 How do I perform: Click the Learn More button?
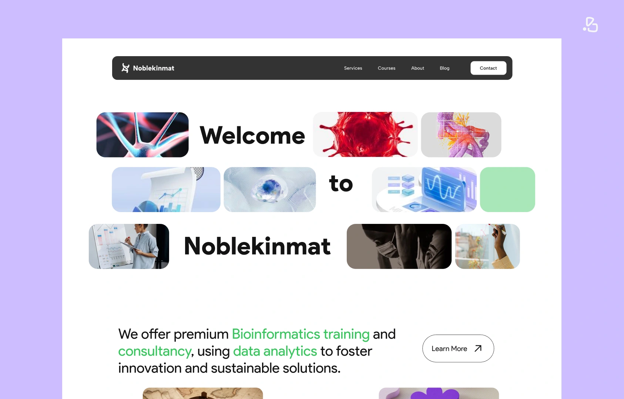[x=458, y=348]
